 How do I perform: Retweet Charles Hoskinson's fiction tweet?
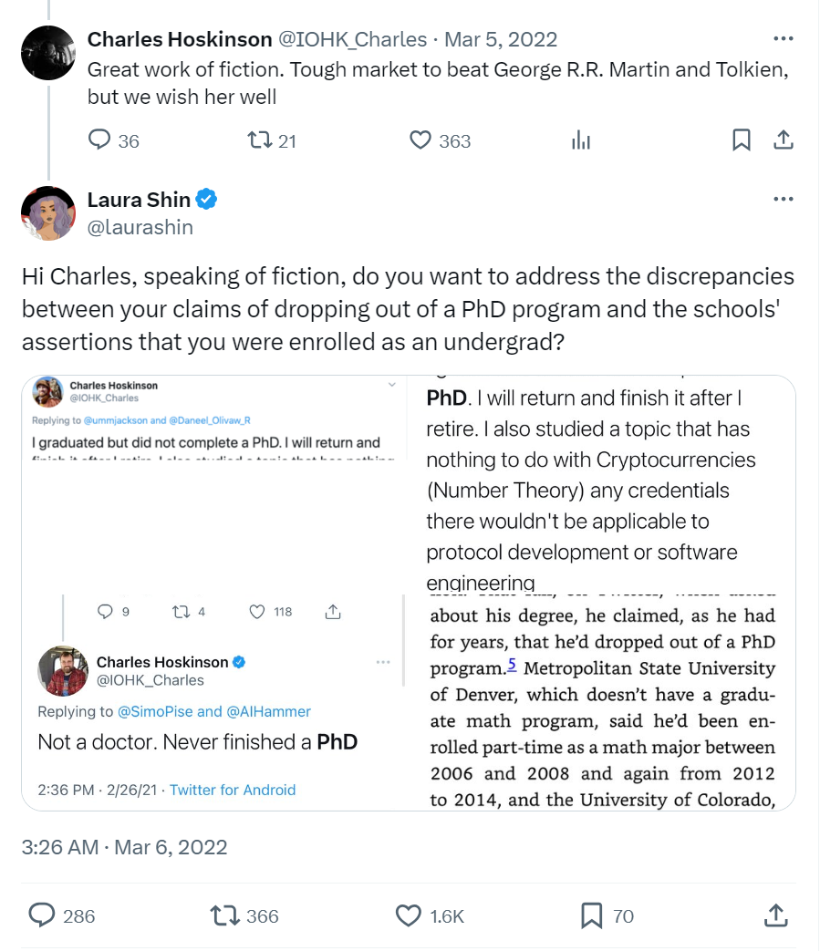[x=260, y=140]
